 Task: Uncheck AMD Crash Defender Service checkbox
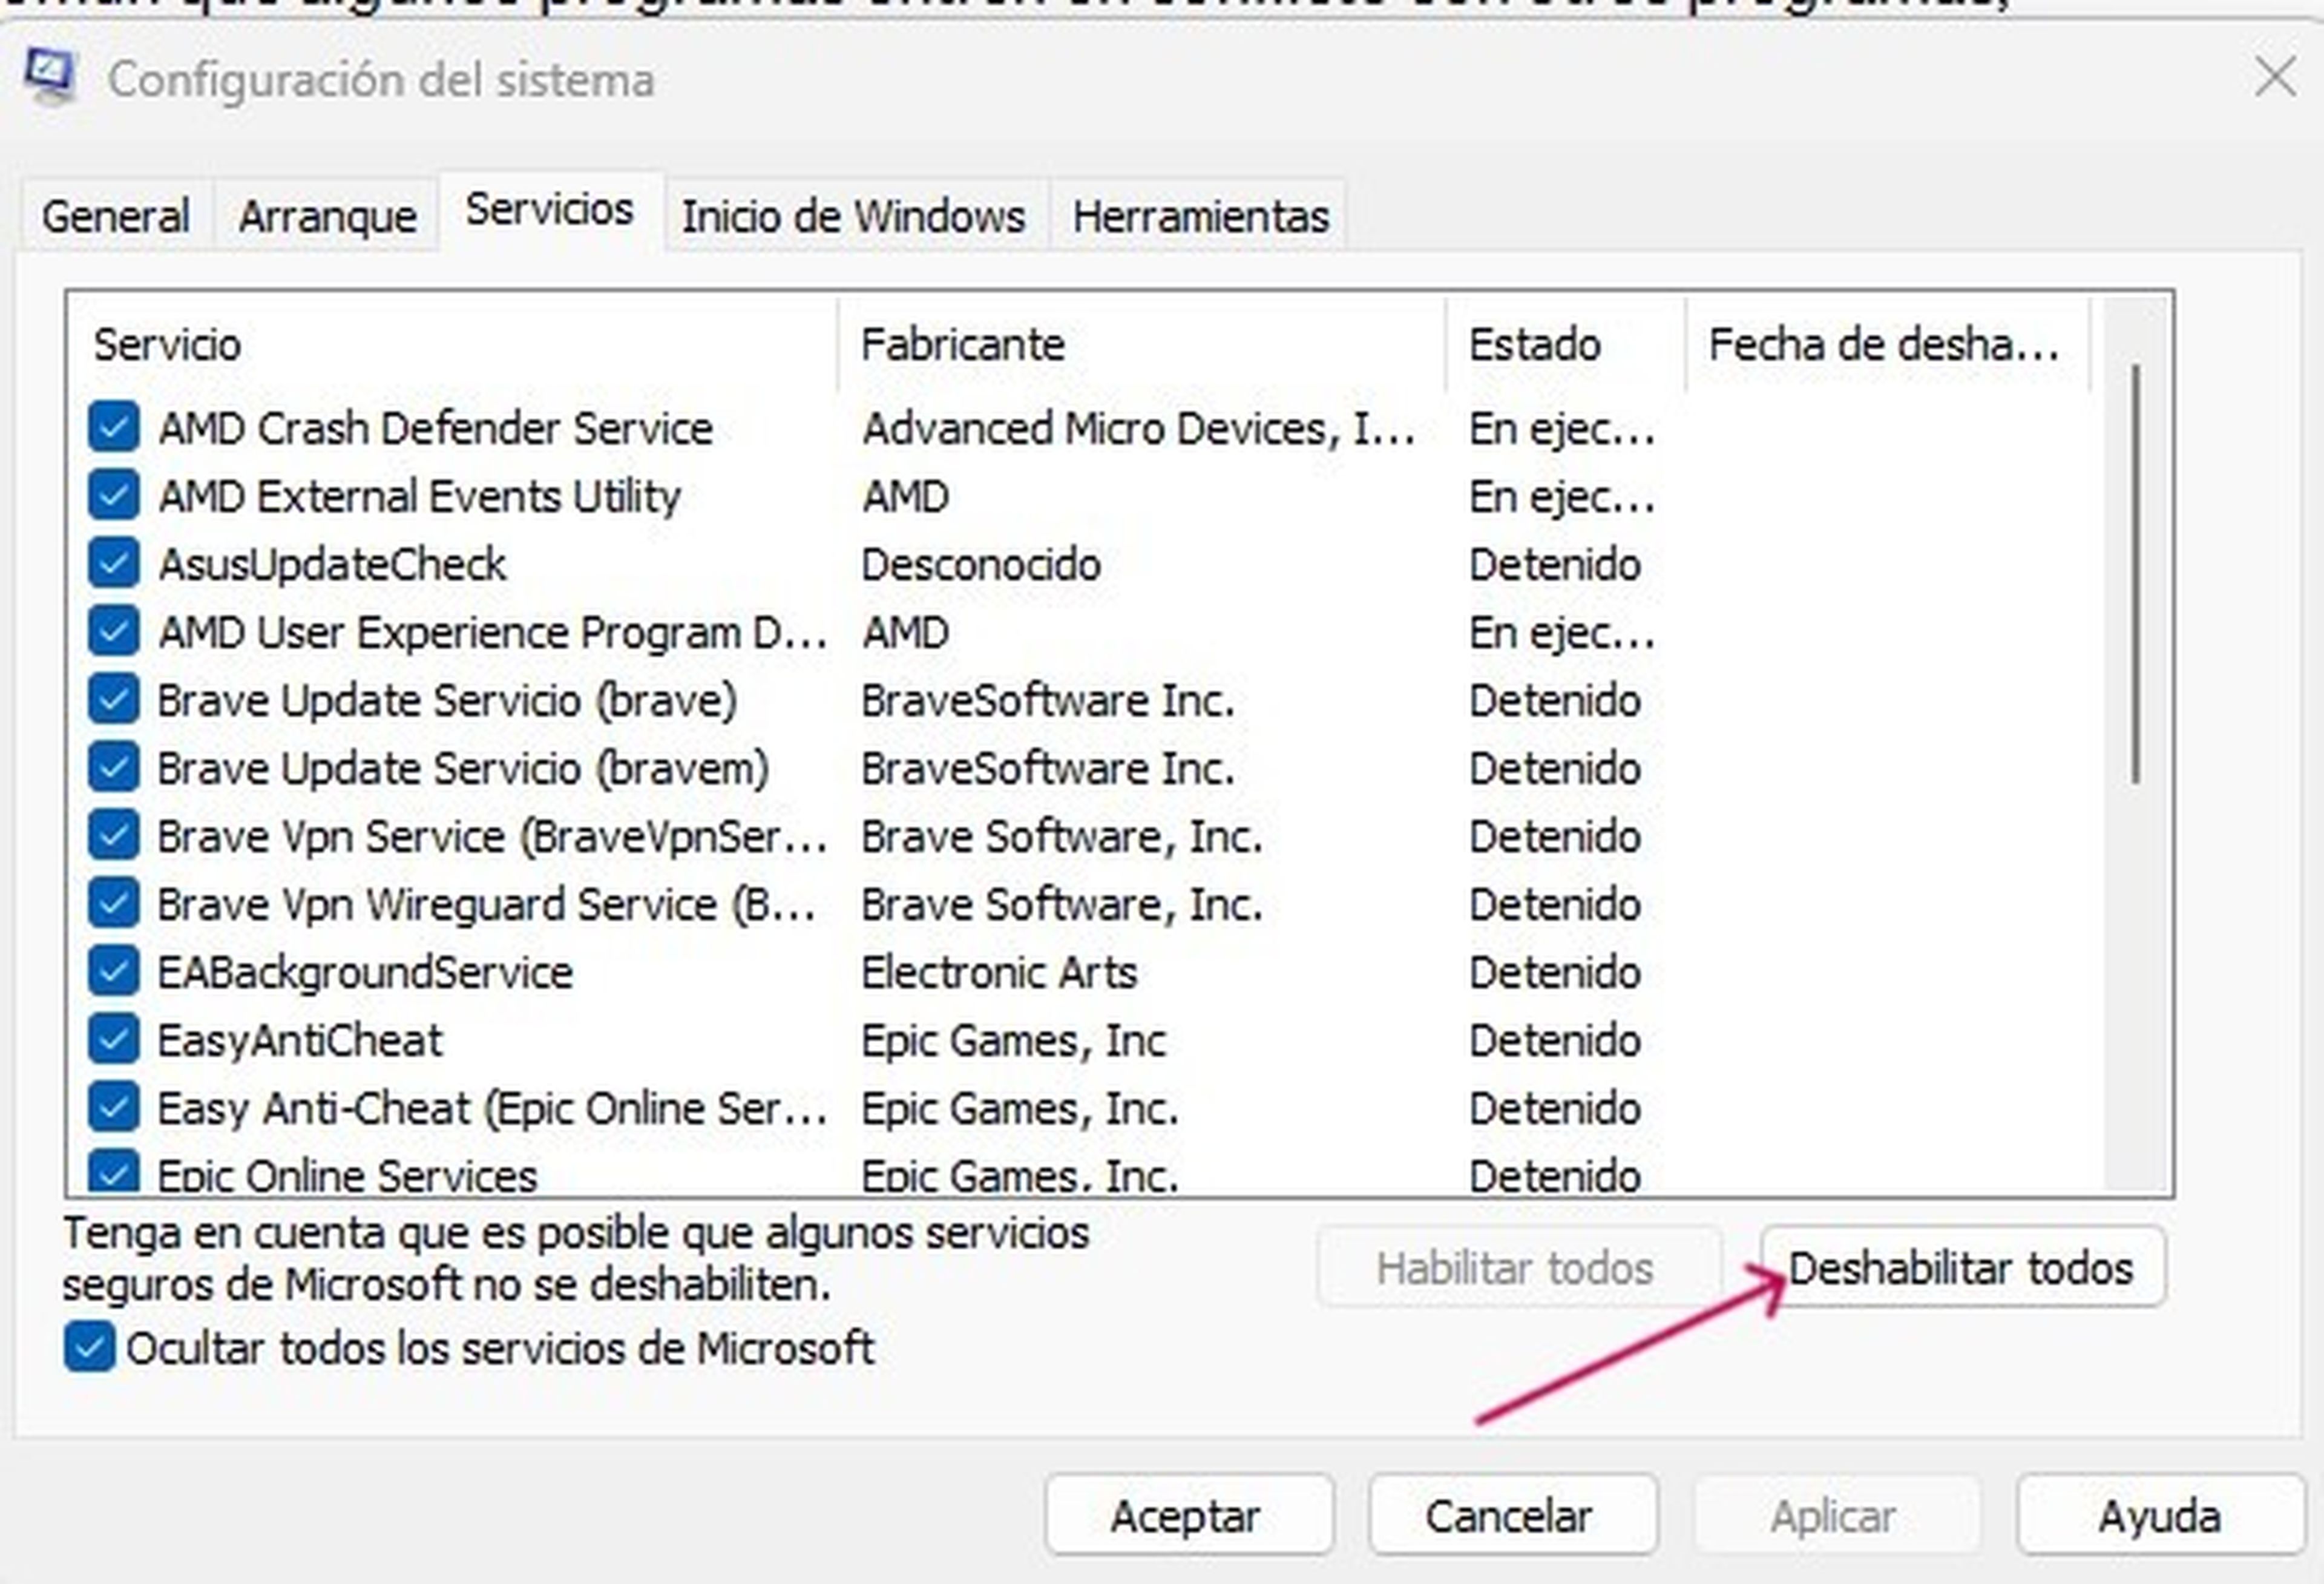point(113,428)
